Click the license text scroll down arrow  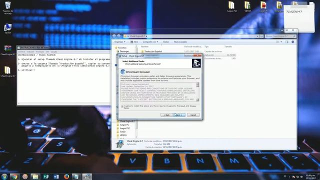point(197,100)
